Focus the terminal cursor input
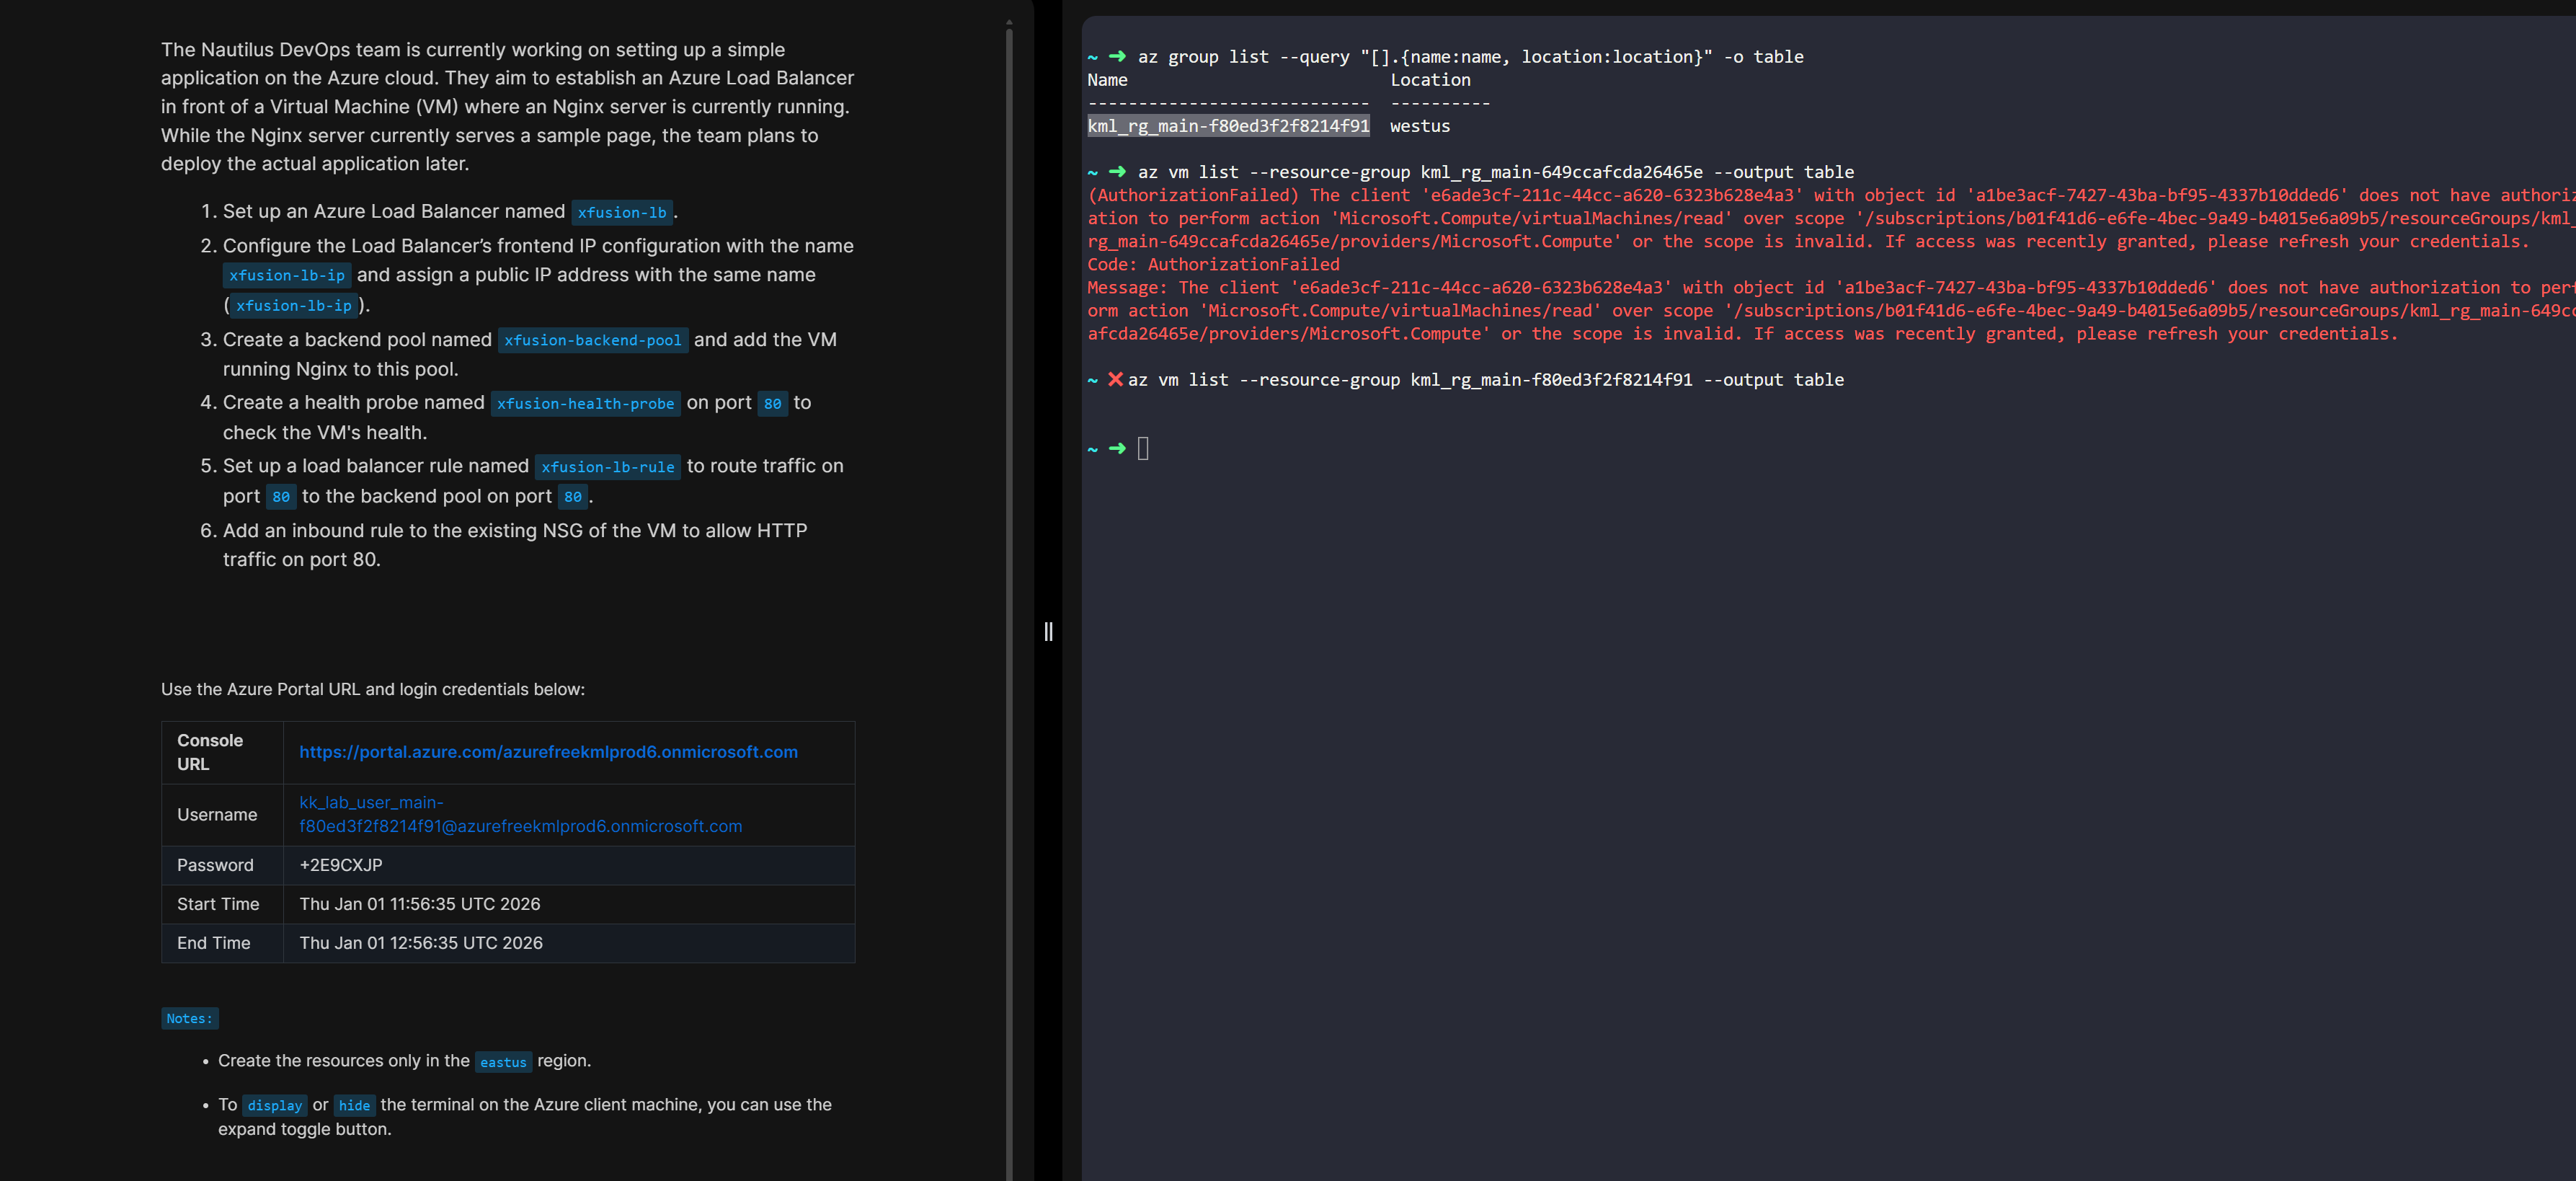The width and height of the screenshot is (2576, 1181). (1143, 448)
